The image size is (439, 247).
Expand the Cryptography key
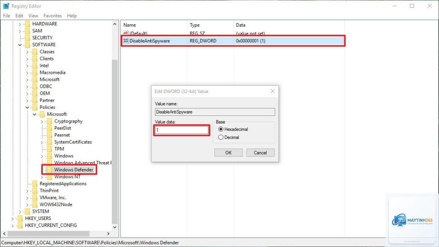[42, 121]
